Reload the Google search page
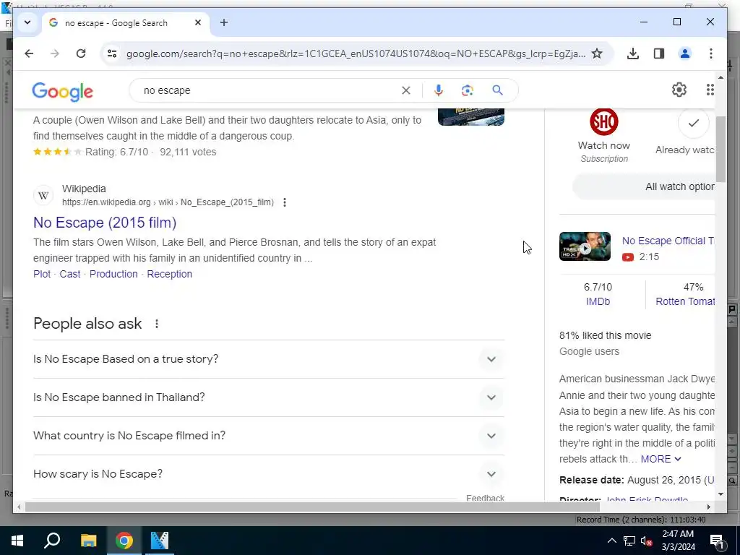This screenshot has height=555, width=740. pyautogui.click(x=81, y=53)
